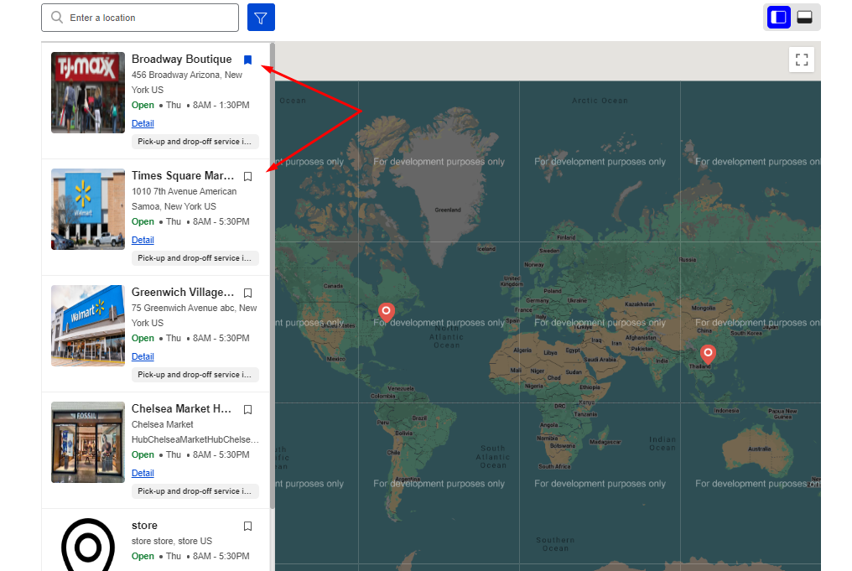Click the filter funnel icon button
This screenshot has height=571, width=852.
(x=261, y=18)
